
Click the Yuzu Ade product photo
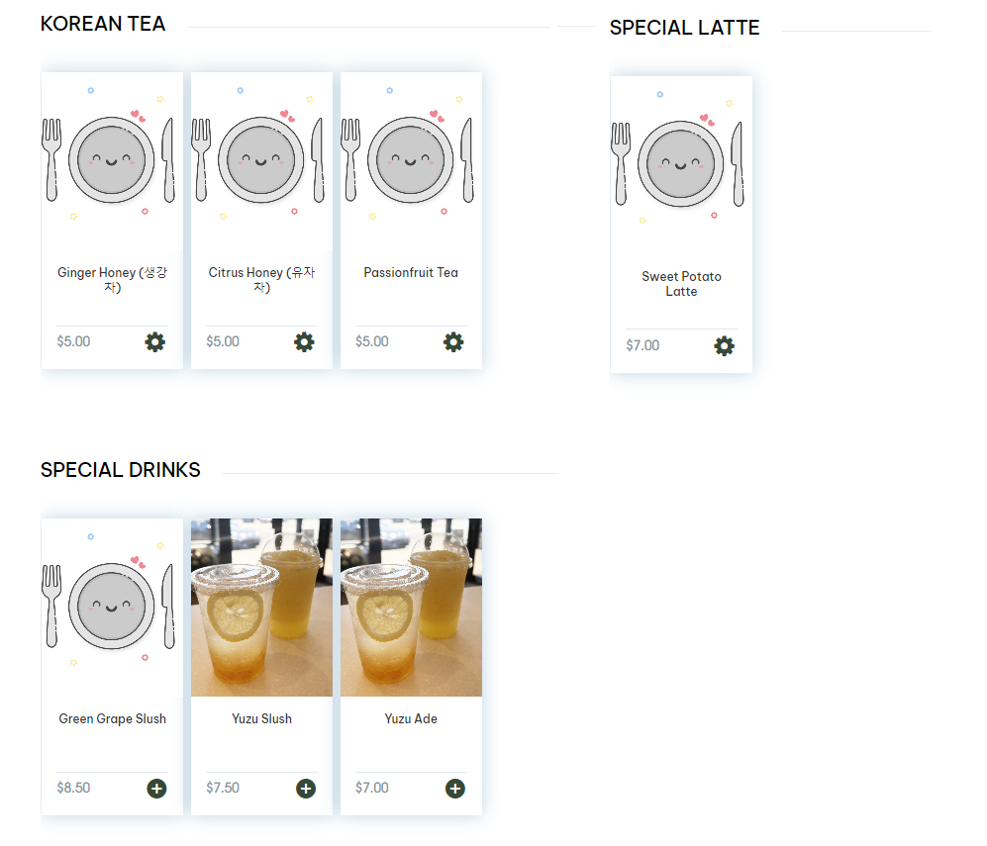click(411, 608)
